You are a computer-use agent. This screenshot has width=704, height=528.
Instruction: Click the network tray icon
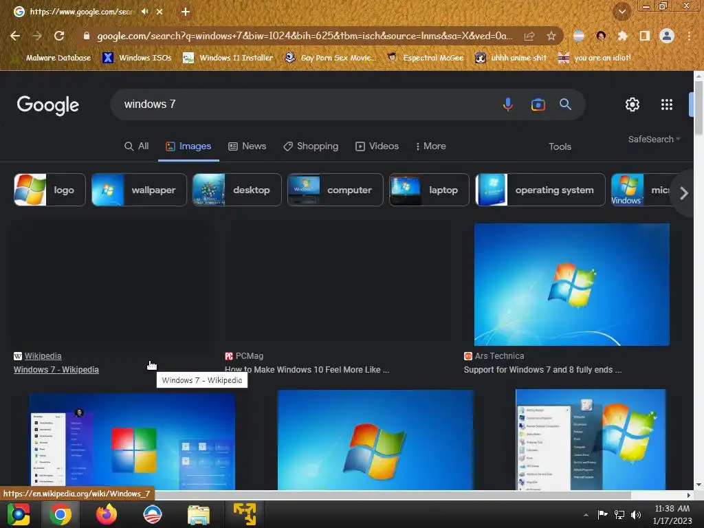pos(619,514)
